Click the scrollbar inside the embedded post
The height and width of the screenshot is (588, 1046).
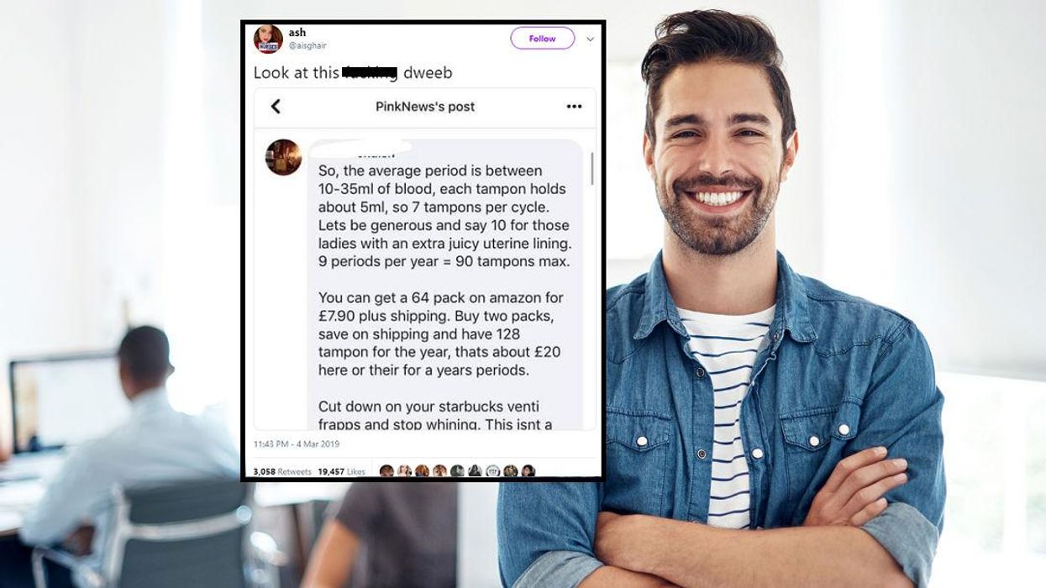point(592,168)
